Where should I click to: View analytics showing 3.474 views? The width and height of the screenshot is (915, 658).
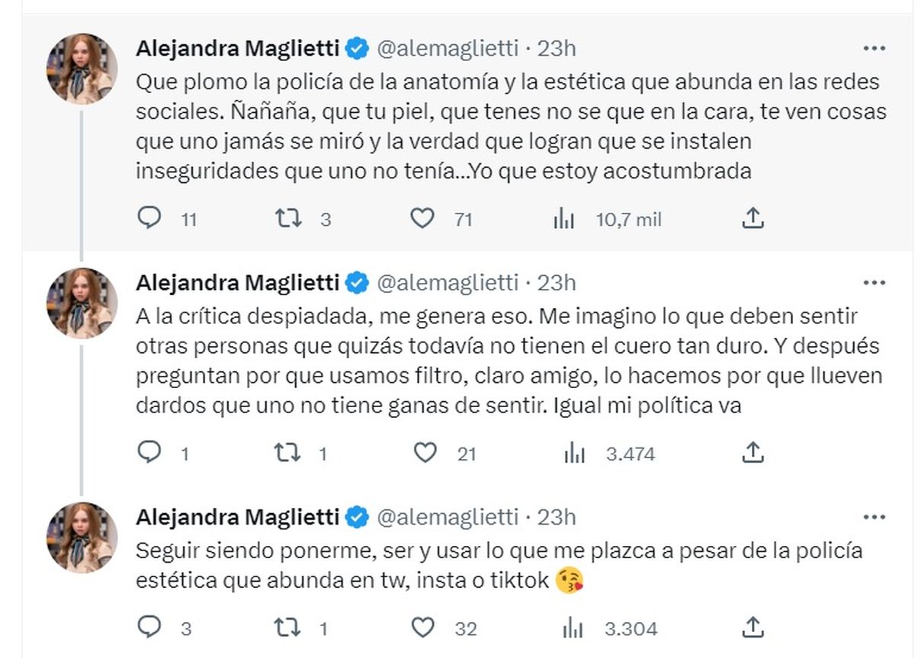pyautogui.click(x=573, y=454)
